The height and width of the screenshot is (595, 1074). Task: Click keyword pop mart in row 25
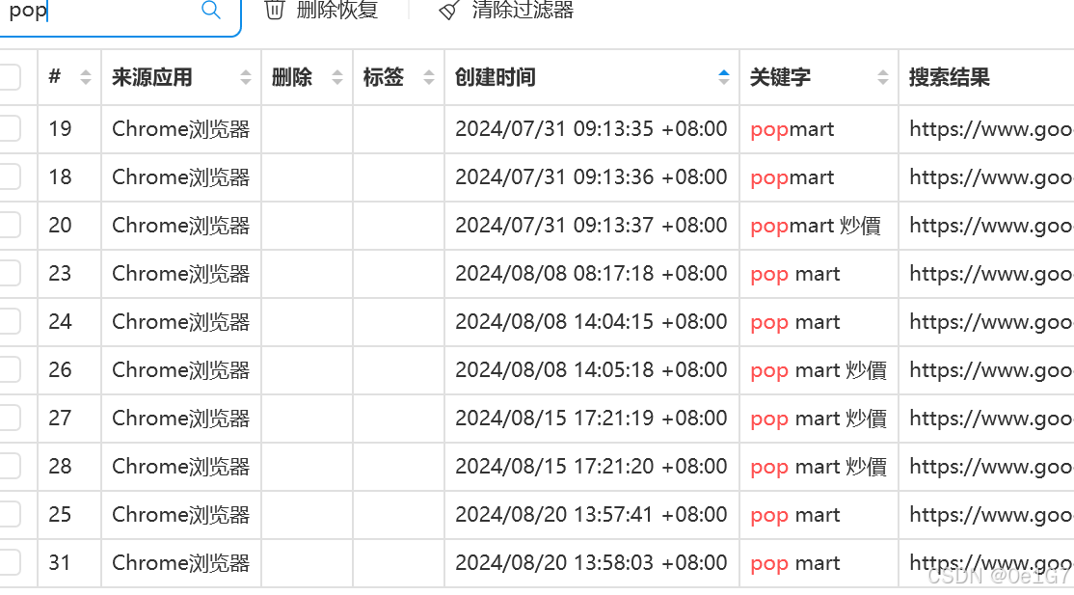(795, 516)
